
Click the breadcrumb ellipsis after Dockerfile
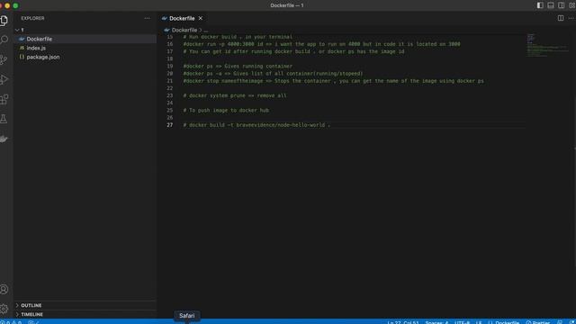click(206, 30)
